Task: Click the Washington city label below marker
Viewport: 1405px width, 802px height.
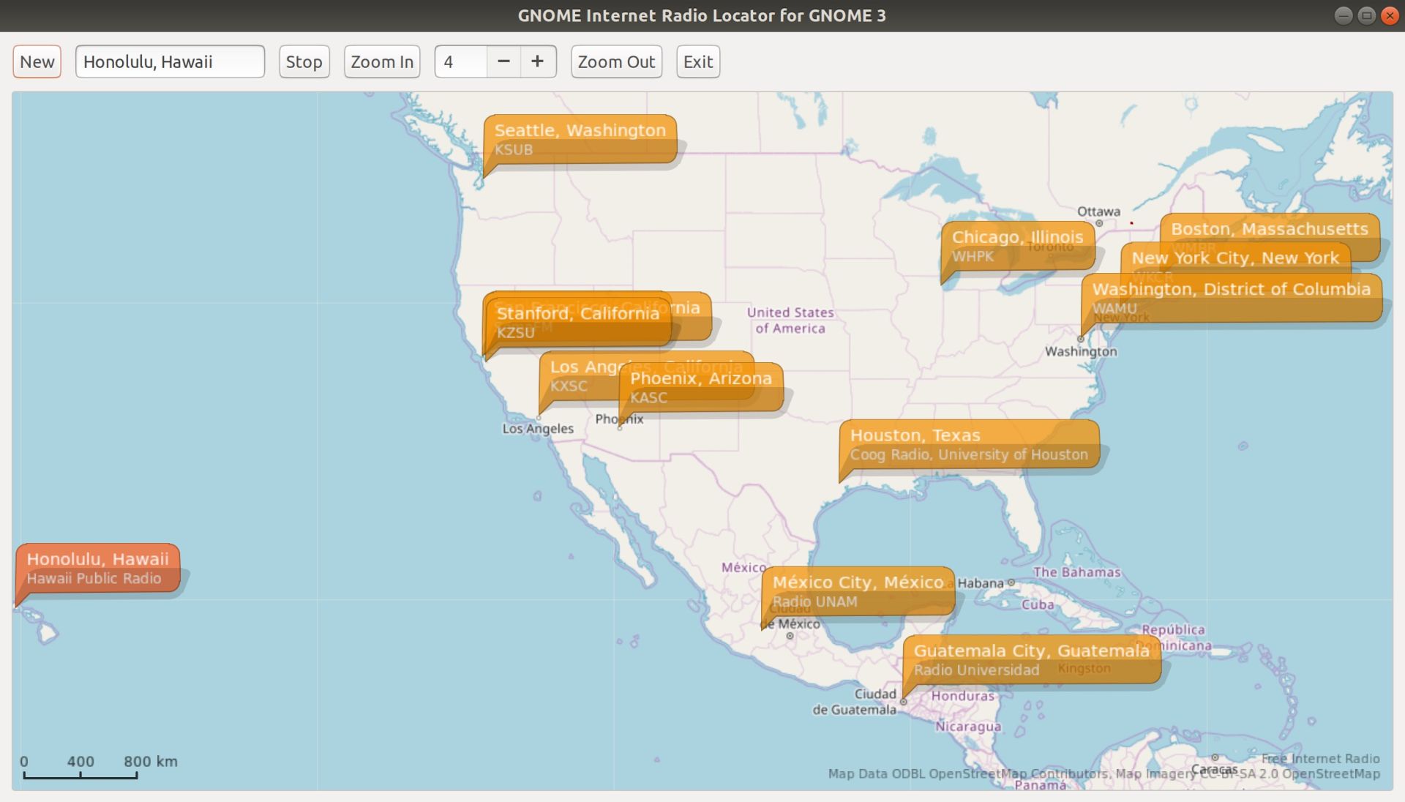Action: click(1081, 351)
